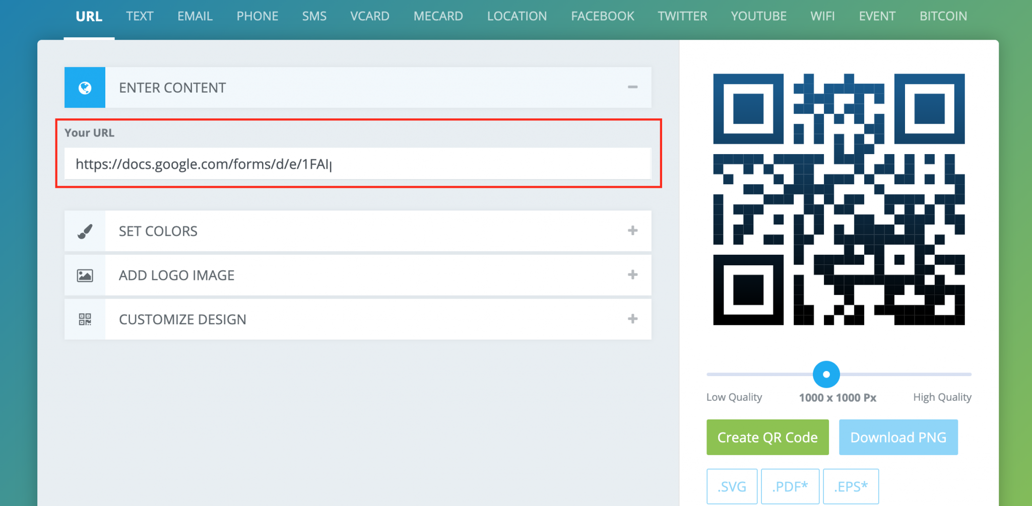1032x506 pixels.
Task: Select the paintbrush icon for Set Colors
Action: coord(85,231)
